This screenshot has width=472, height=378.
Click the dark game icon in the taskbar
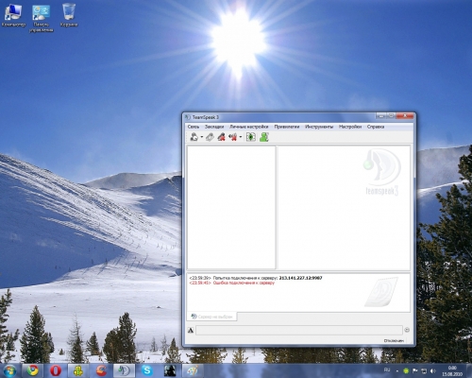(x=170, y=370)
